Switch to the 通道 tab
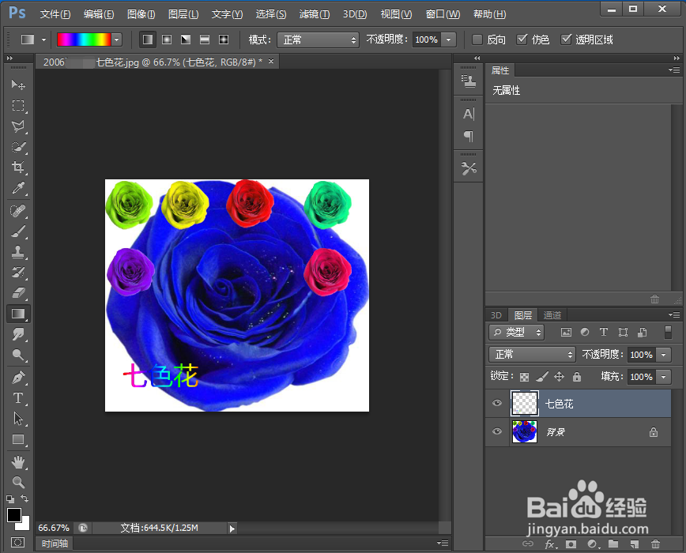Viewport: 686px width, 553px height. [552, 315]
